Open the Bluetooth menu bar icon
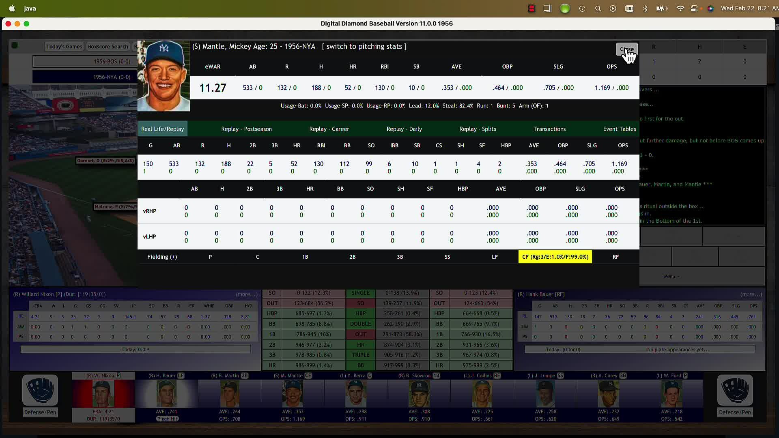The width and height of the screenshot is (779, 438). pos(645,9)
